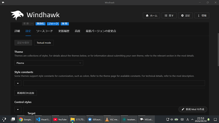
Task: Switch to GDLauncher taskbar item
Action: pos(95,120)
